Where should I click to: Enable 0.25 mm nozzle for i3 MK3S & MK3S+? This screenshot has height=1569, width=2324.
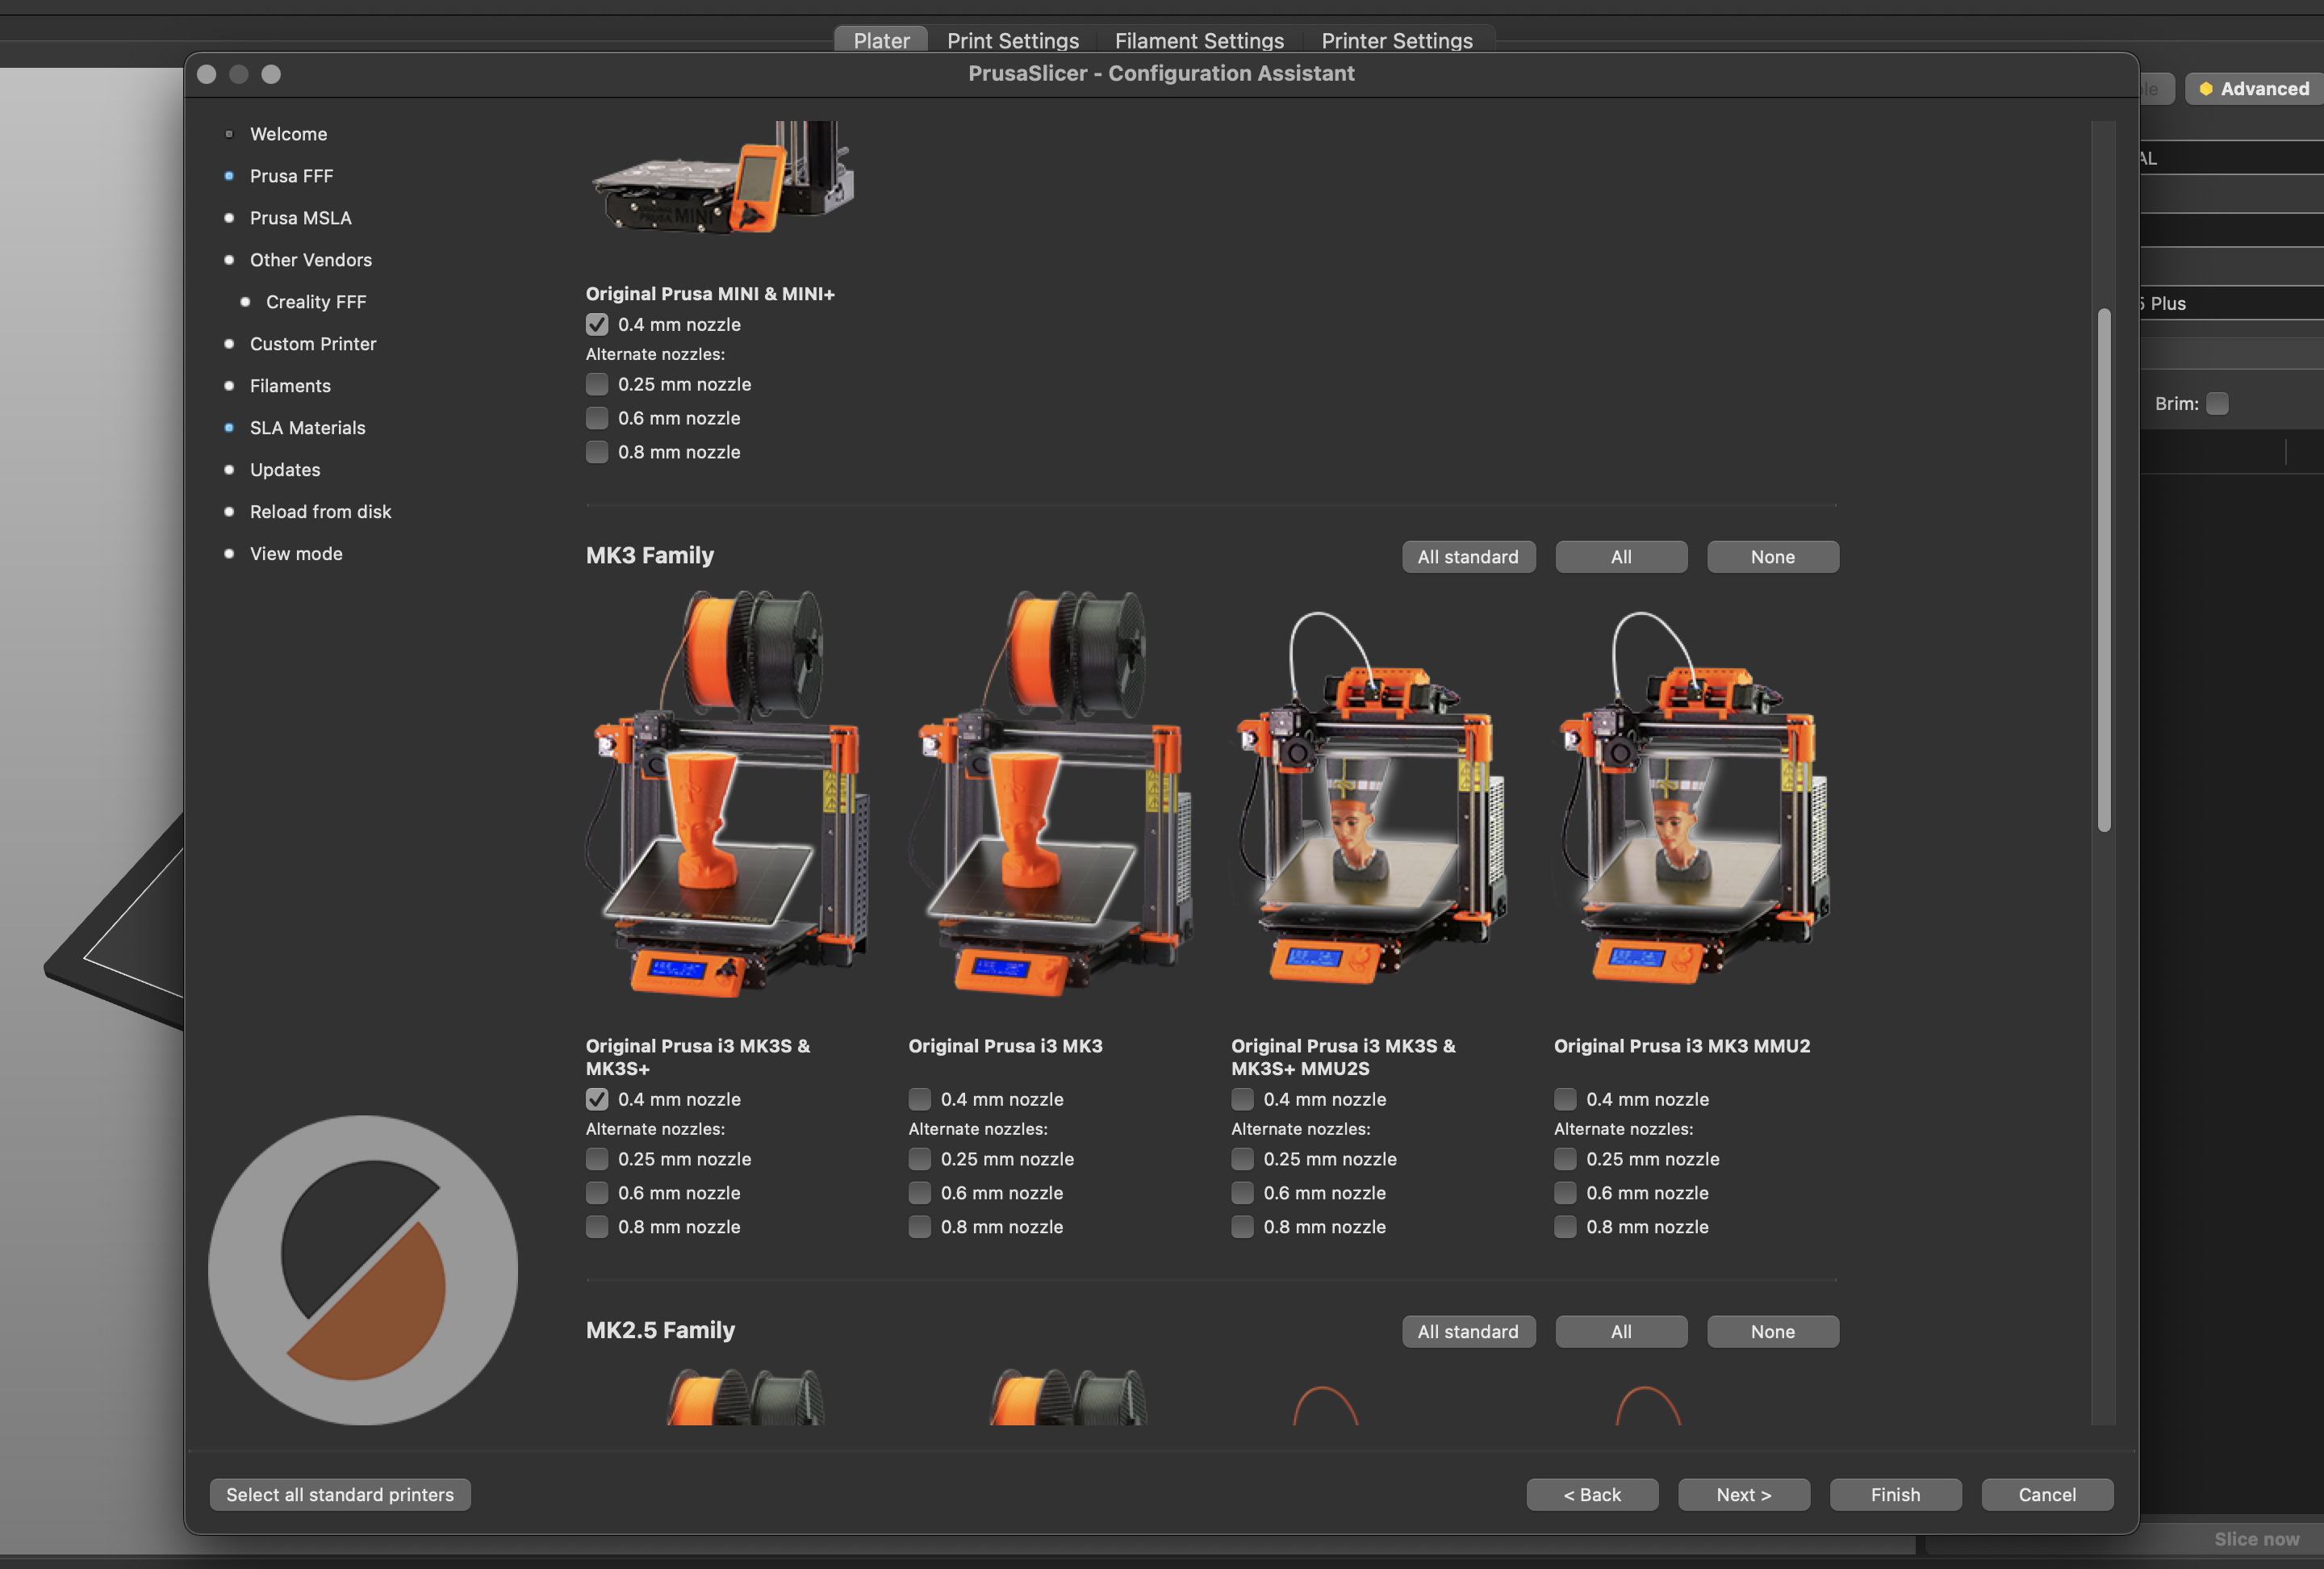(597, 1160)
